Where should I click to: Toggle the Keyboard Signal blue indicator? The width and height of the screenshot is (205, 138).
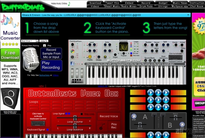[47, 130]
